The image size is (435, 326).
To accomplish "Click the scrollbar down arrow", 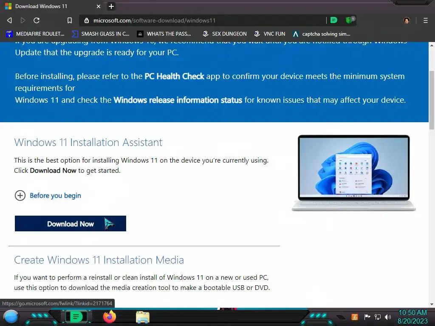I will coord(432,304).
